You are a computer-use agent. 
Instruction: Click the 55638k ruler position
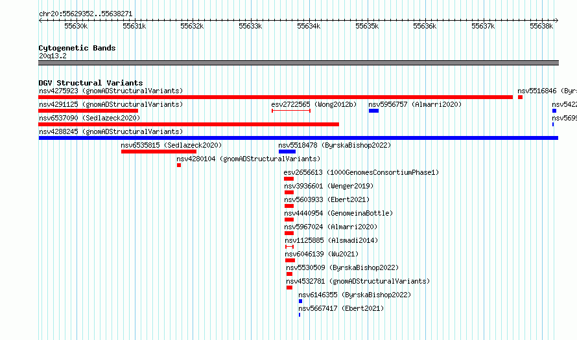click(541, 26)
